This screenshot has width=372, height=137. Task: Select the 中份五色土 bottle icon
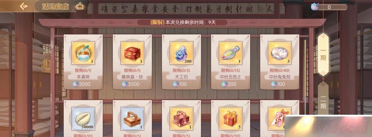(230, 53)
